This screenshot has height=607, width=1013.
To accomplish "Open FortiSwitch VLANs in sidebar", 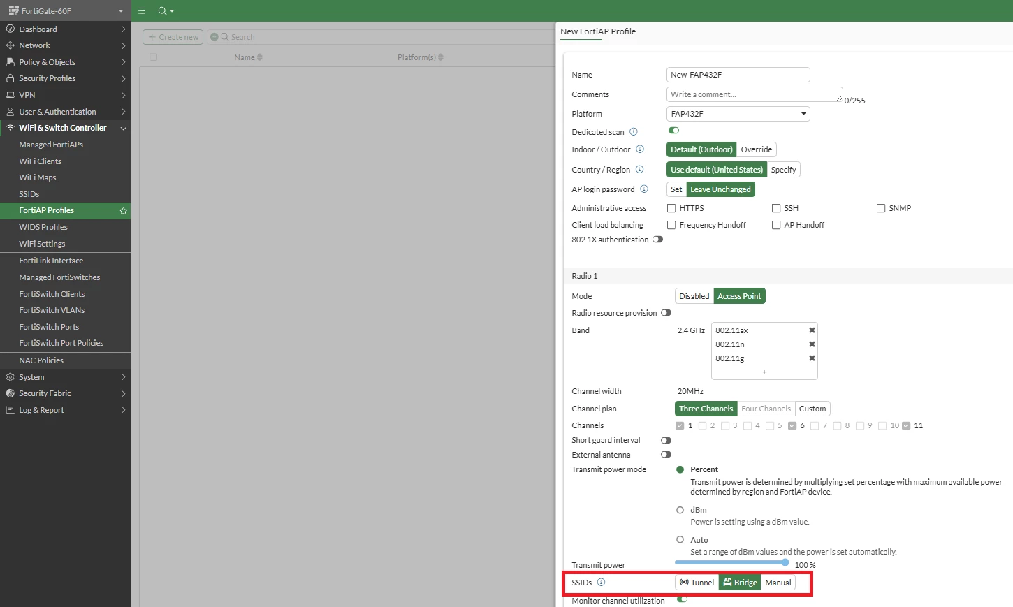I will tap(52, 310).
